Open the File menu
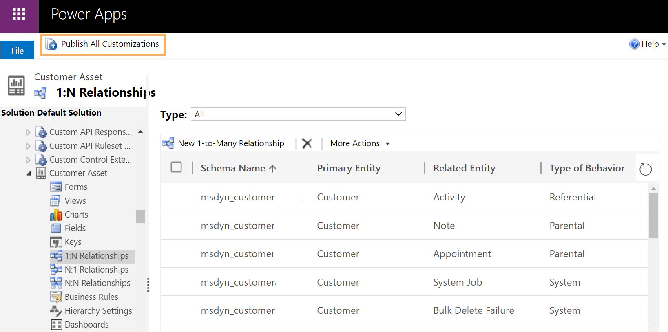The width and height of the screenshot is (668, 332). point(17,51)
